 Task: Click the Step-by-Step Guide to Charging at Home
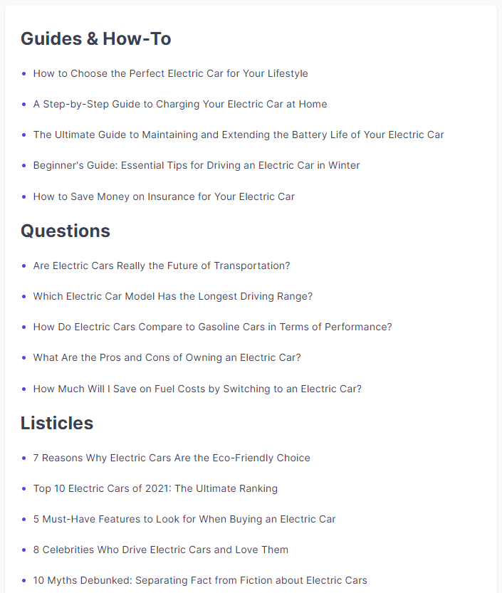click(x=180, y=104)
